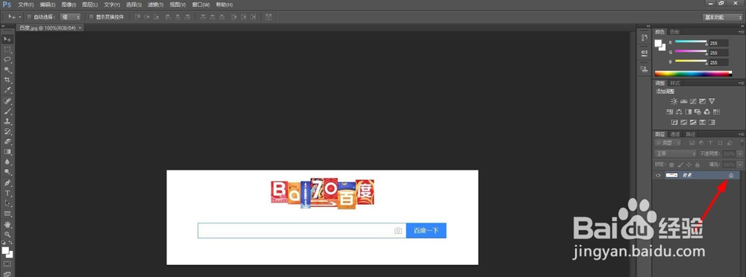This screenshot has width=746, height=277.
Task: Toggle lock all padlock in lock row
Action: tap(698, 165)
